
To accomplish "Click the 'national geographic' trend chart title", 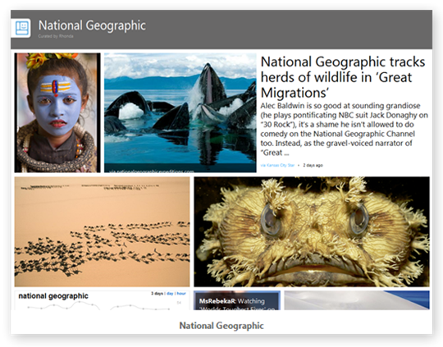I will coord(53,296).
